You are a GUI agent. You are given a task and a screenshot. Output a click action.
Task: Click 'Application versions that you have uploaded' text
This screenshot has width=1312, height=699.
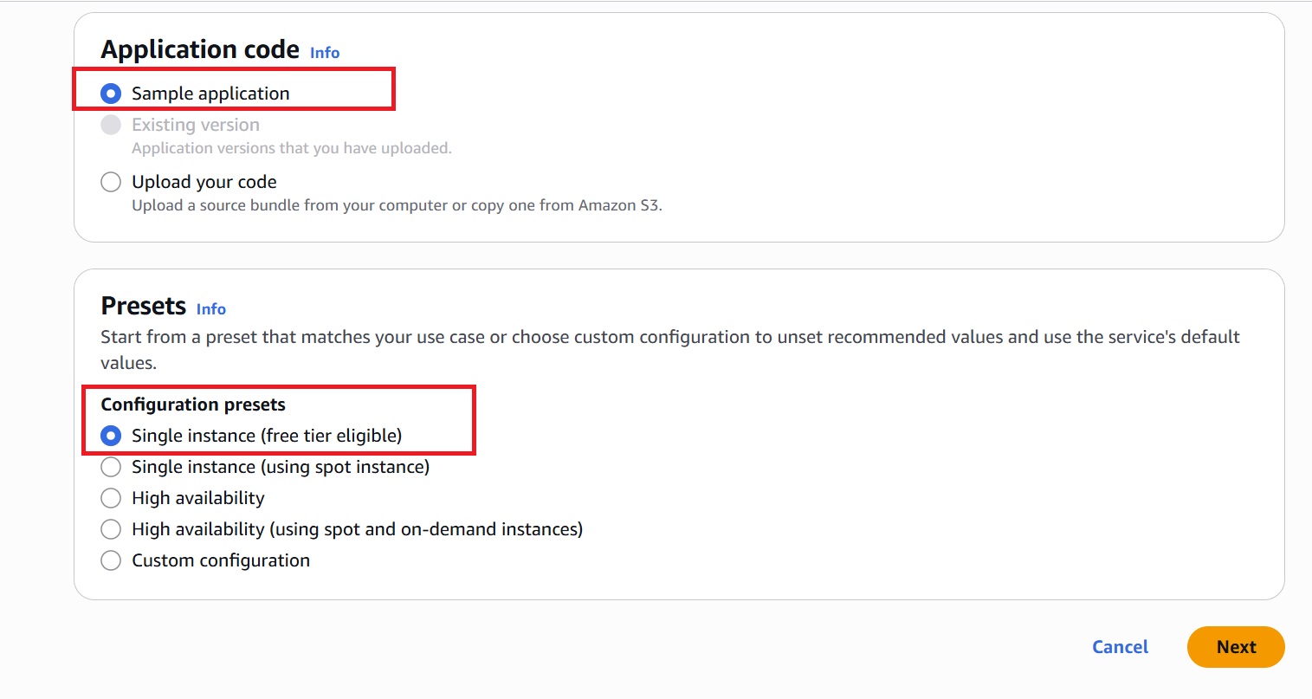291,148
